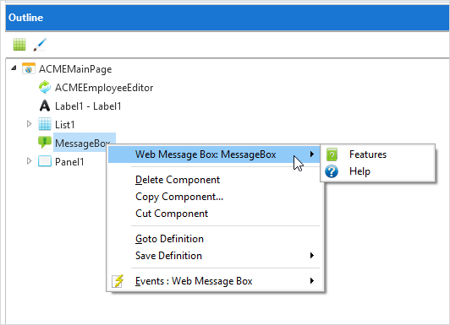Click the ACMEEmployeeEditor component icon
This screenshot has width=450, height=325.
tap(45, 87)
